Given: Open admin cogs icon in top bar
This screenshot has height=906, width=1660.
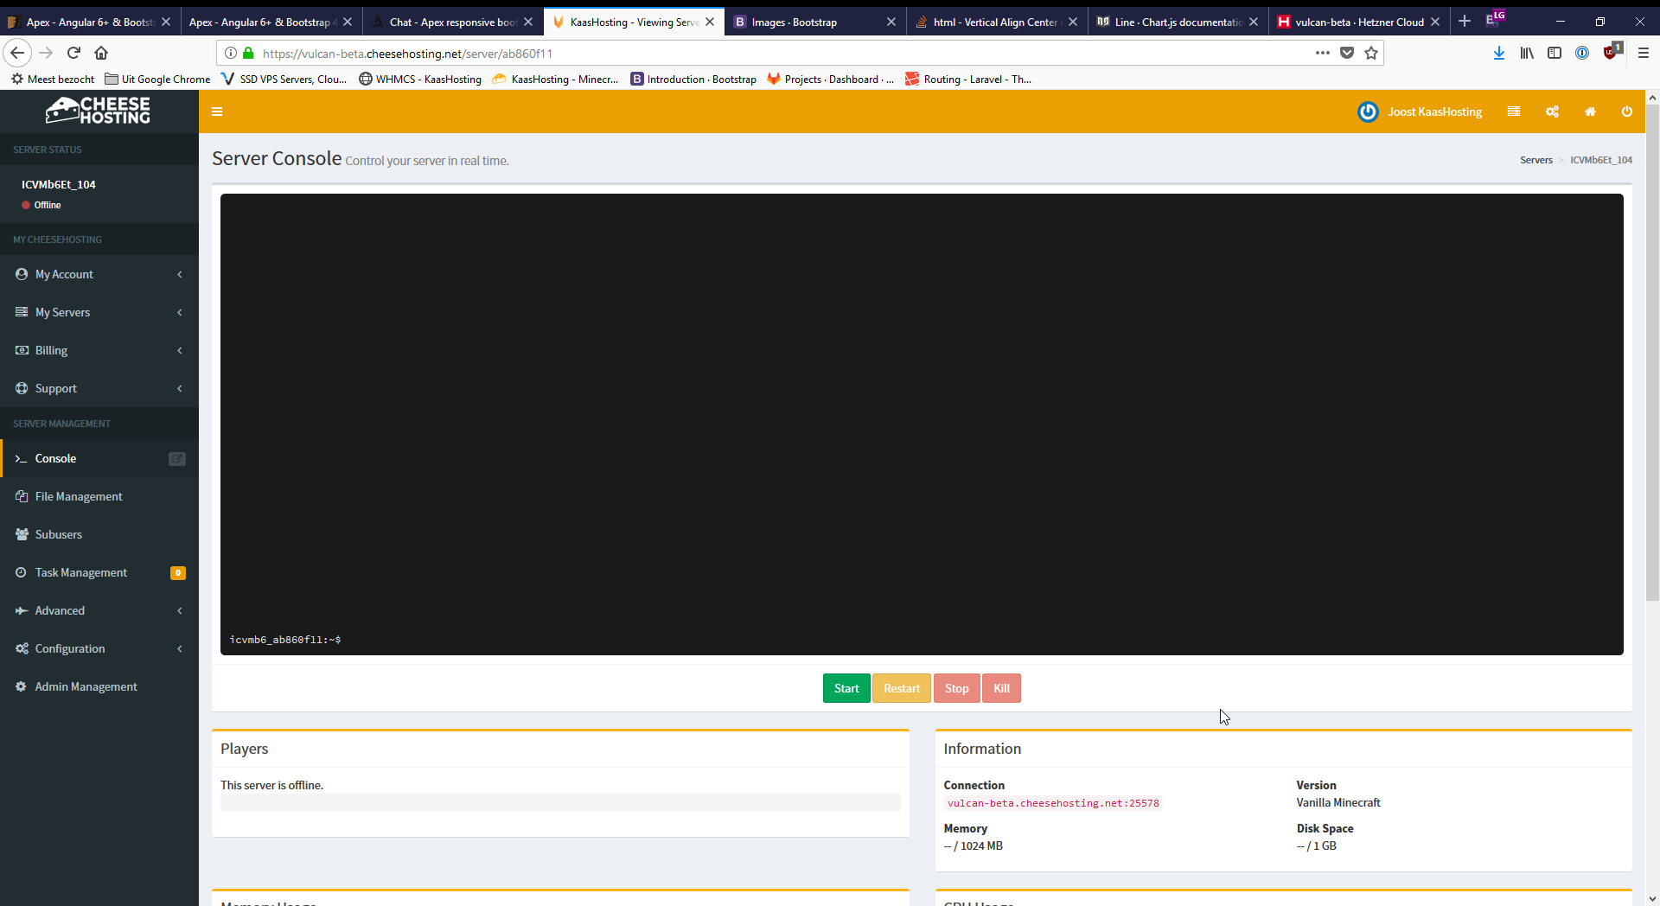Looking at the screenshot, I should (x=1552, y=112).
